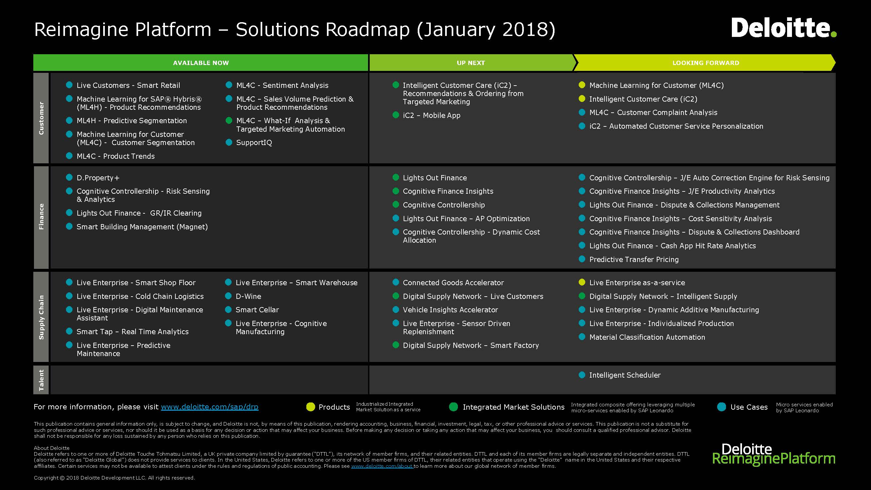Open the www.deloitte.com/about link
This screenshot has width=871, height=490.
click(x=382, y=466)
